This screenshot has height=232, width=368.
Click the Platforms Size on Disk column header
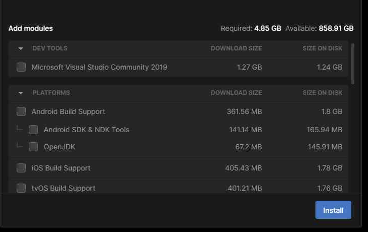tap(322, 93)
